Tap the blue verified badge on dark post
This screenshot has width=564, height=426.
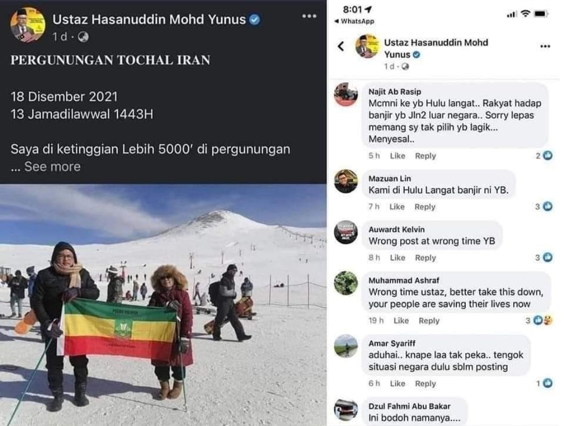[255, 19]
